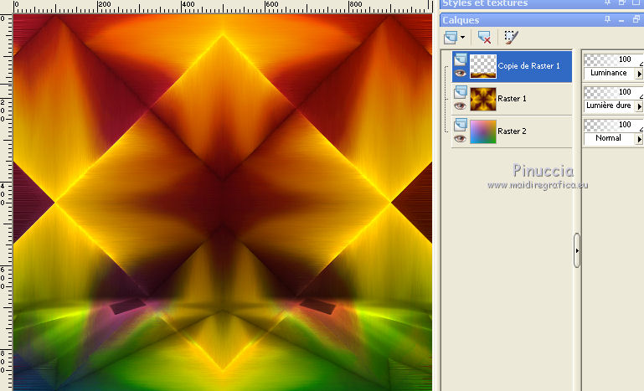
Task: Restore the Styles et textures panel
Action: click(622, 3)
